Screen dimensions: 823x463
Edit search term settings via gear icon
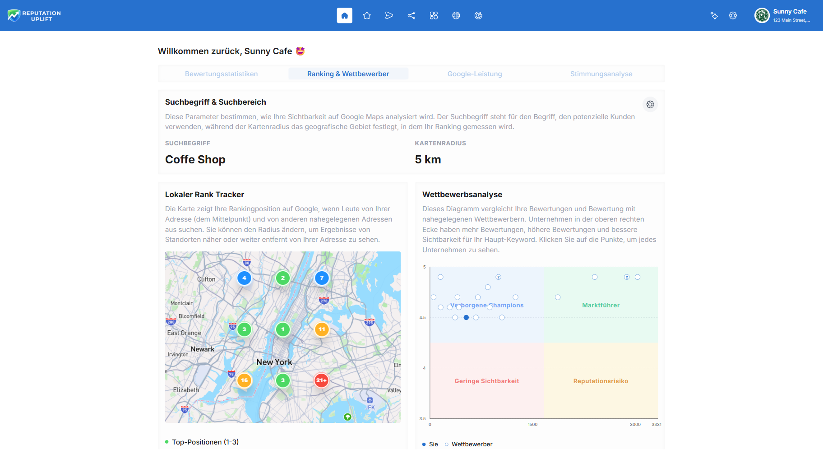click(650, 105)
